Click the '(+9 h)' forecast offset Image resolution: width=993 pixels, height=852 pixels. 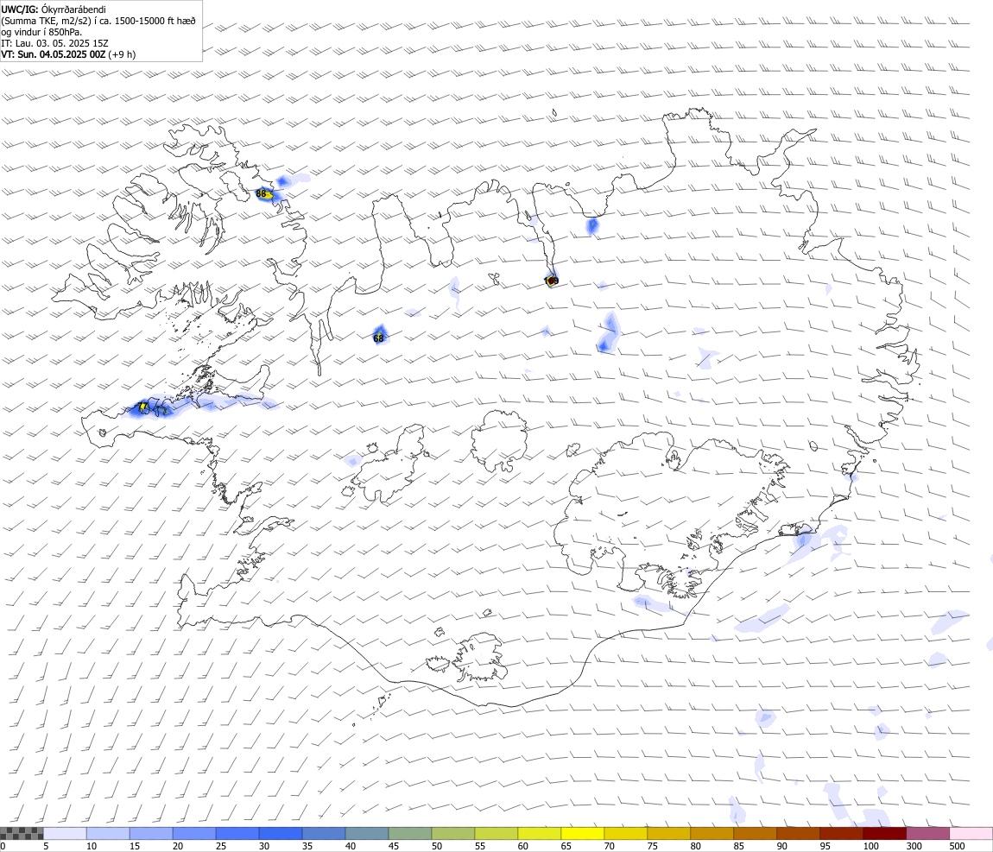point(122,54)
